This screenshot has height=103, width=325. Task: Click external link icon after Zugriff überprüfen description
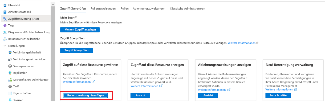coord(257,43)
